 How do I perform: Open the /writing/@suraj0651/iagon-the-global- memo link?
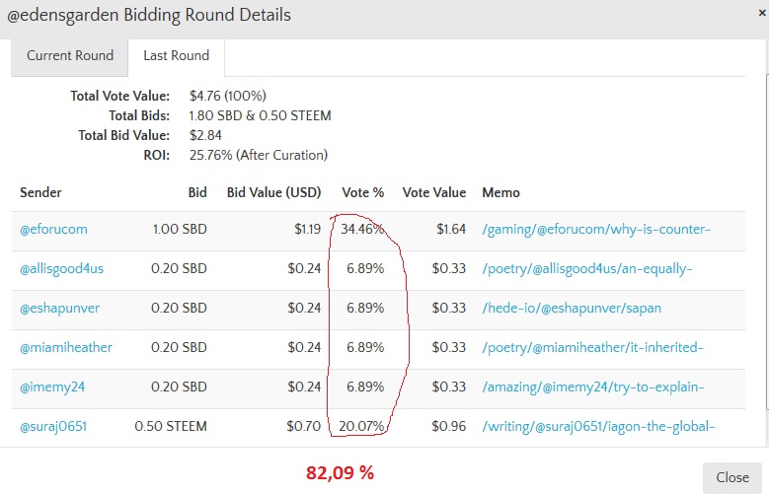[598, 426]
